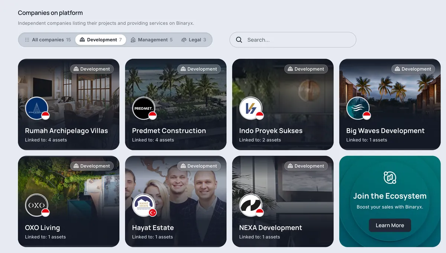This screenshot has width=446, height=253.
Task: Click the Indo Proyek Sukses logo
Action: click(251, 108)
